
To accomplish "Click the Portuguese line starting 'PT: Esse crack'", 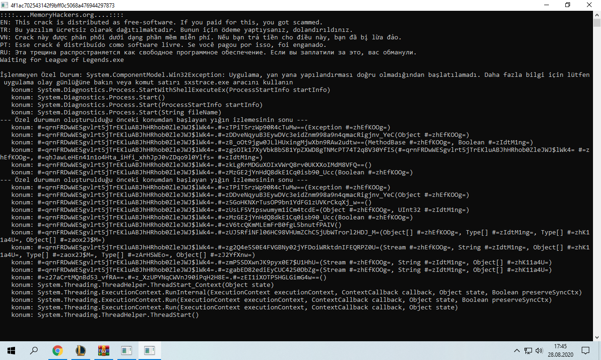I will coord(163,45).
